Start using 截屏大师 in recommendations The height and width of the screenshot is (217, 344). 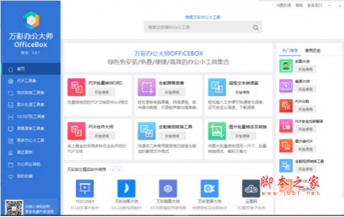[306, 89]
